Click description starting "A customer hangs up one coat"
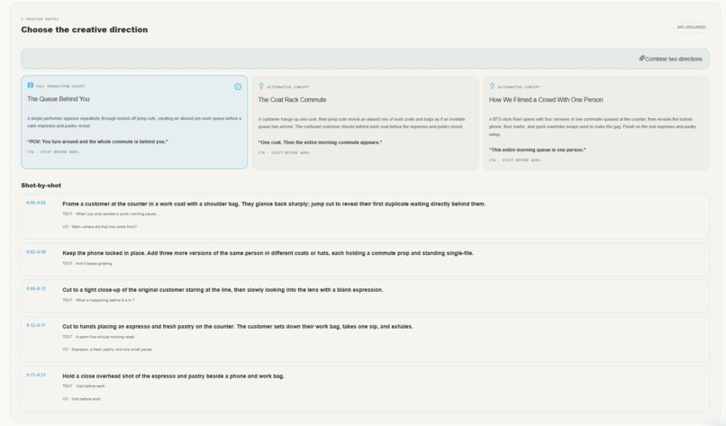The image size is (726, 426). click(x=361, y=122)
